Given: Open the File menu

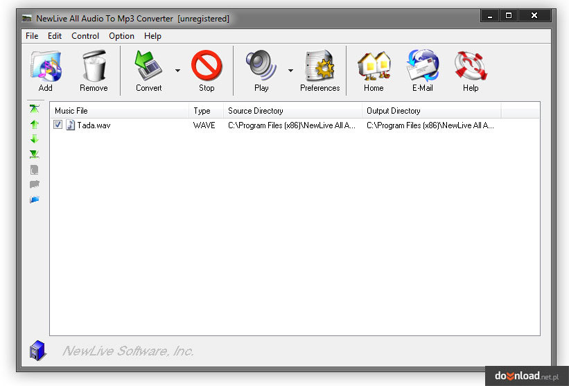Looking at the screenshot, I should (32, 36).
